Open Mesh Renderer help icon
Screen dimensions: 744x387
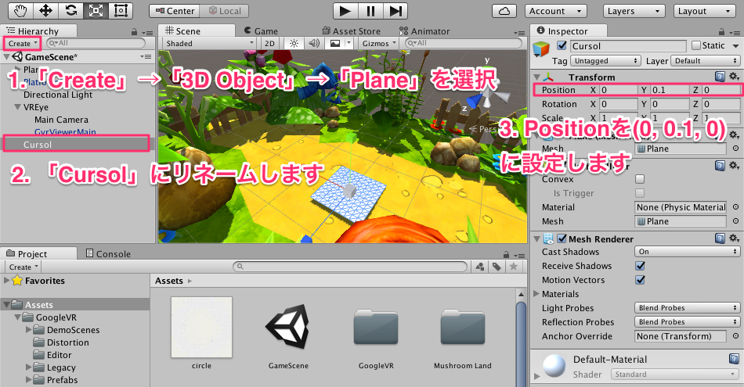tap(720, 238)
